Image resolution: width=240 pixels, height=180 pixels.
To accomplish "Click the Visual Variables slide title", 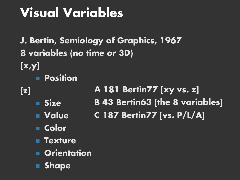I will pyautogui.click(x=71, y=13).
